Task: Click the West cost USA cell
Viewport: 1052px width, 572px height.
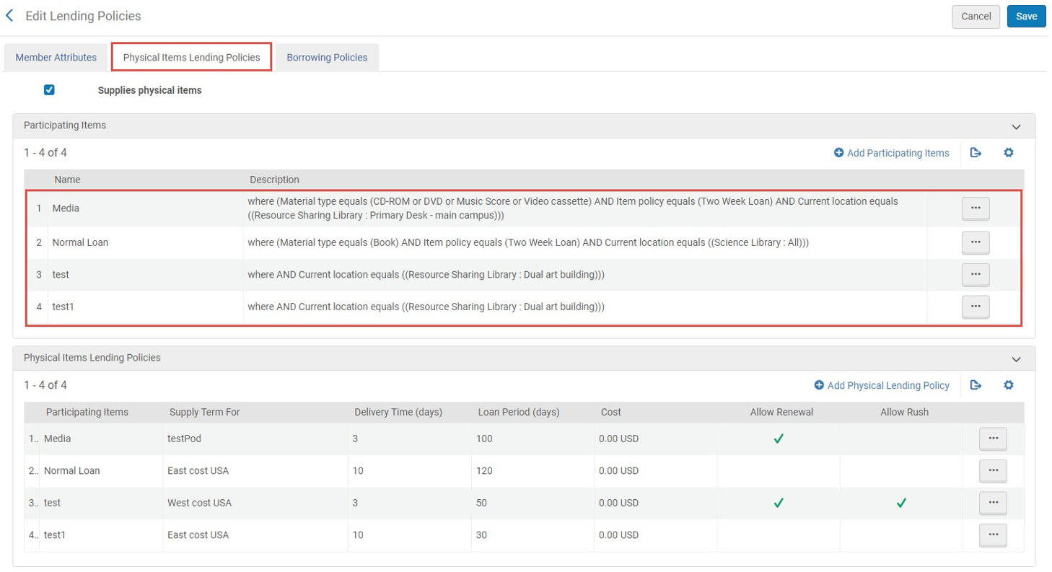Action: tap(199, 503)
